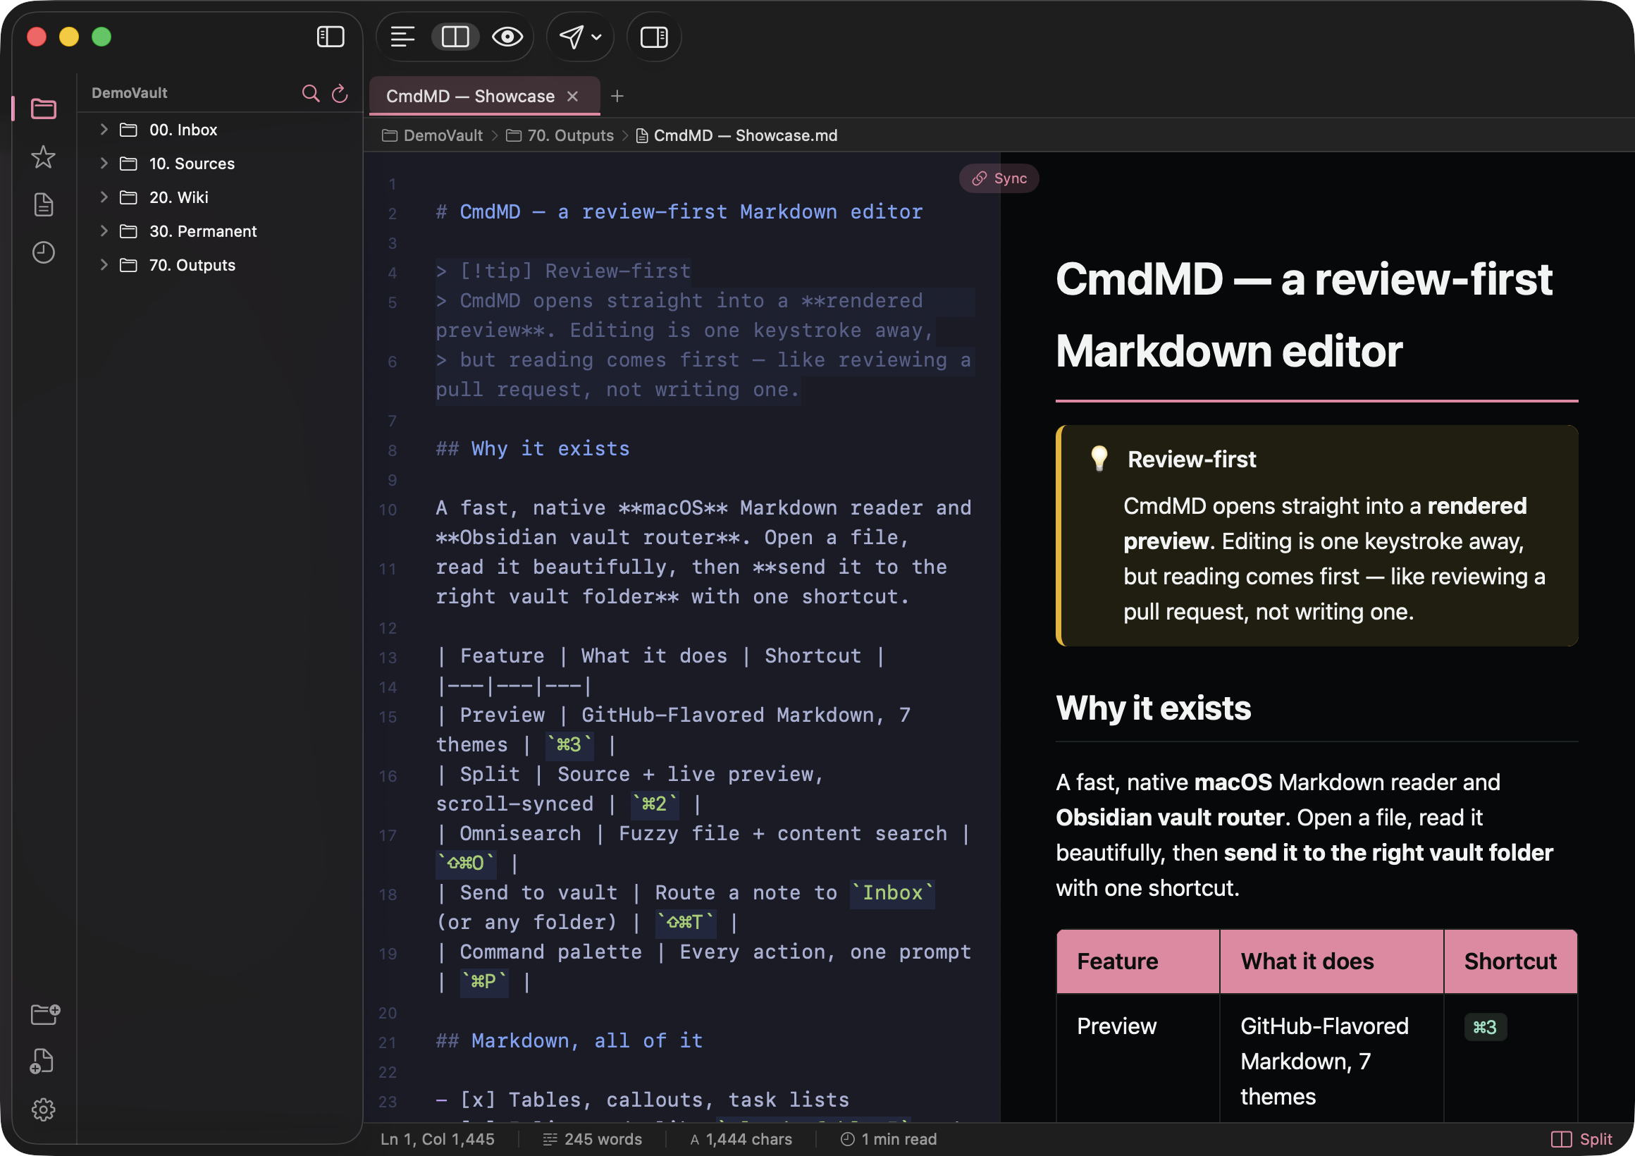Click the '# CmdMD' heading source line
The width and height of the screenshot is (1635, 1156).
tap(679, 212)
